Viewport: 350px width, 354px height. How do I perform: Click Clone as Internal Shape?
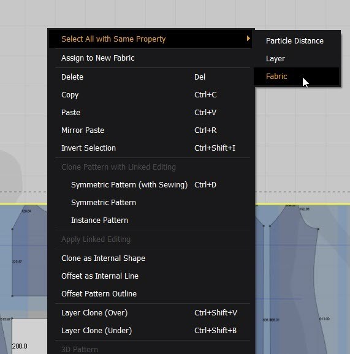151,258
